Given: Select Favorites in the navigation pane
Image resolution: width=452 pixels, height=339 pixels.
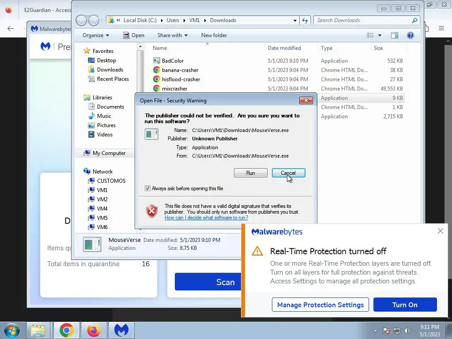Looking at the screenshot, I should coord(103,51).
